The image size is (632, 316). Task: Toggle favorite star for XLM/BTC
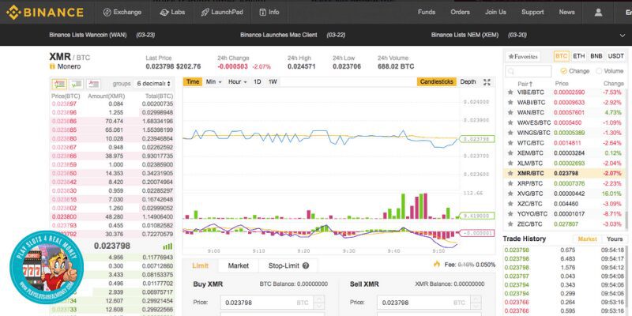[x=510, y=164]
